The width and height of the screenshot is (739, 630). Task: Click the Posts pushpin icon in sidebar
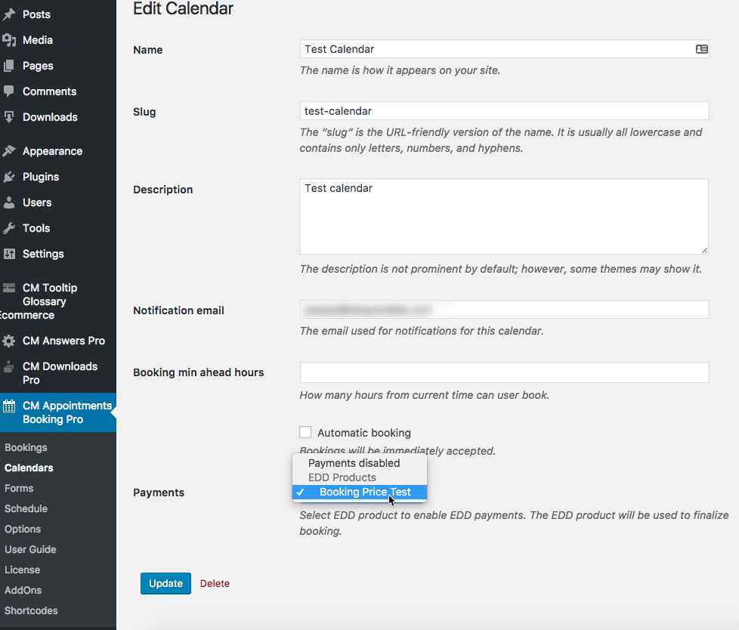[9, 14]
